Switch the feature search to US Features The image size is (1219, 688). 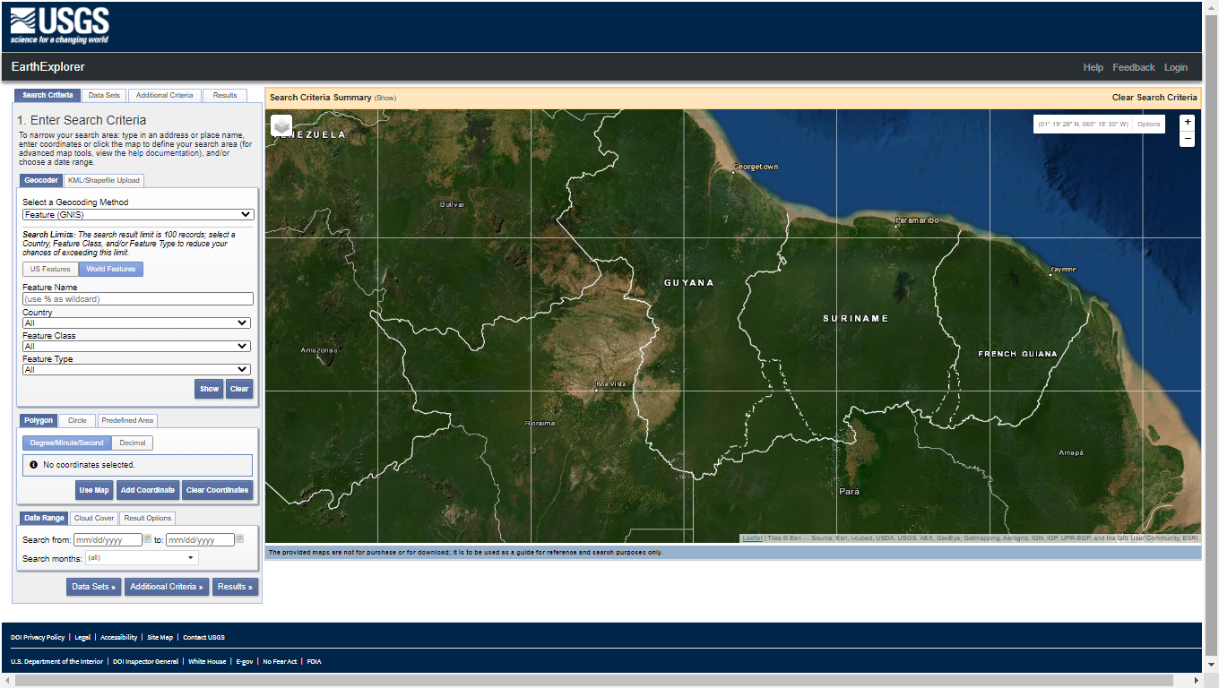[49, 269]
